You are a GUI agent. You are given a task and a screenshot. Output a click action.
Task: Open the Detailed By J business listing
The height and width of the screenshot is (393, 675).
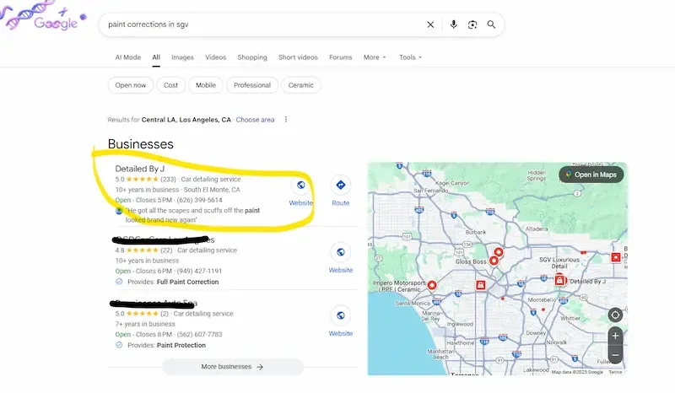pyautogui.click(x=139, y=169)
